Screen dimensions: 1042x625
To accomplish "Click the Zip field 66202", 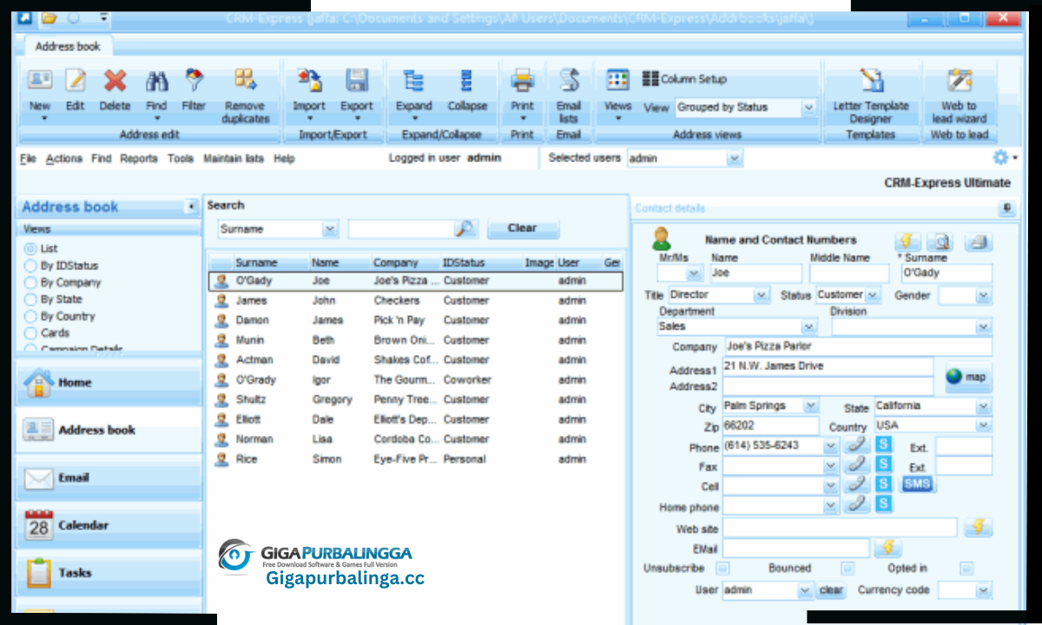I will pyautogui.click(x=771, y=426).
